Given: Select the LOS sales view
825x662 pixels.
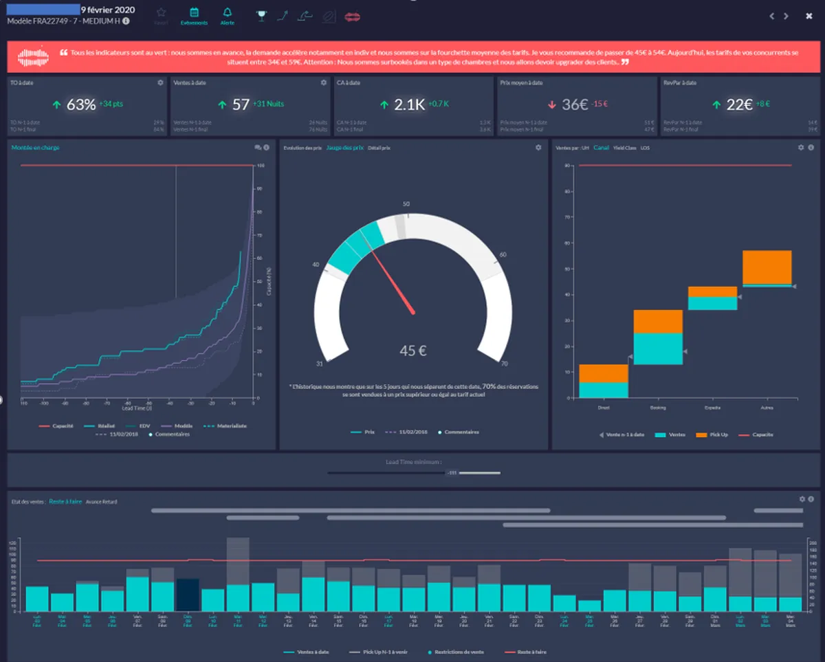Looking at the screenshot, I should pos(645,148).
